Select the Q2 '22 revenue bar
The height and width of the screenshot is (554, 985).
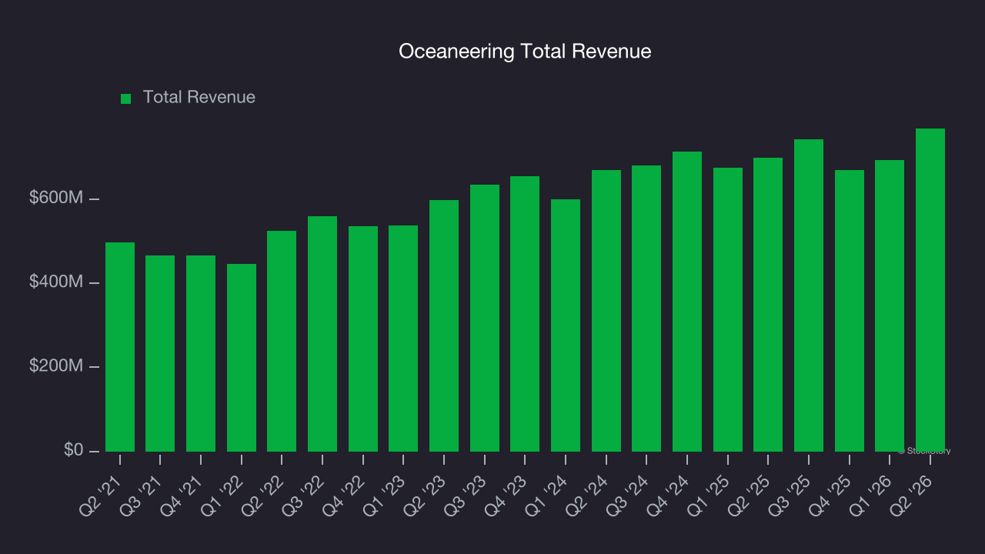pos(282,341)
